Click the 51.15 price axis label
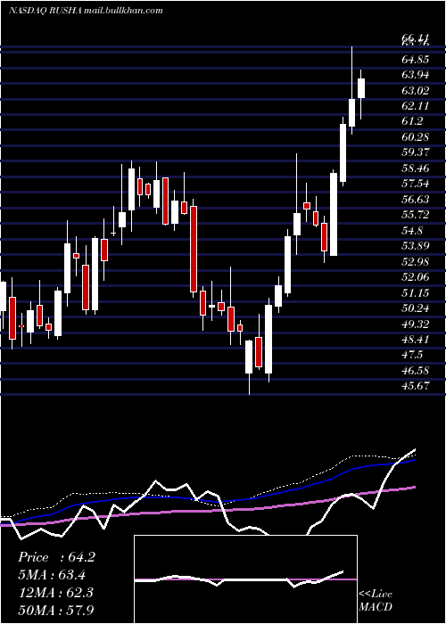The image size is (446, 624). coord(416,293)
